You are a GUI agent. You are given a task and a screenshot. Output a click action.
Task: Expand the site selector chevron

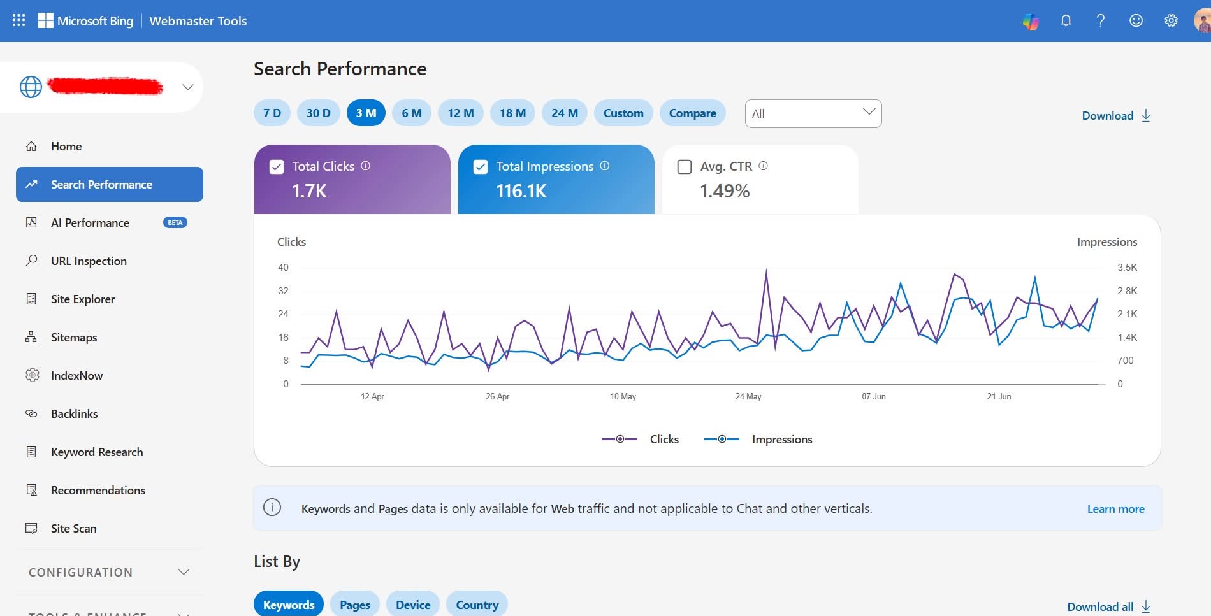click(x=187, y=87)
